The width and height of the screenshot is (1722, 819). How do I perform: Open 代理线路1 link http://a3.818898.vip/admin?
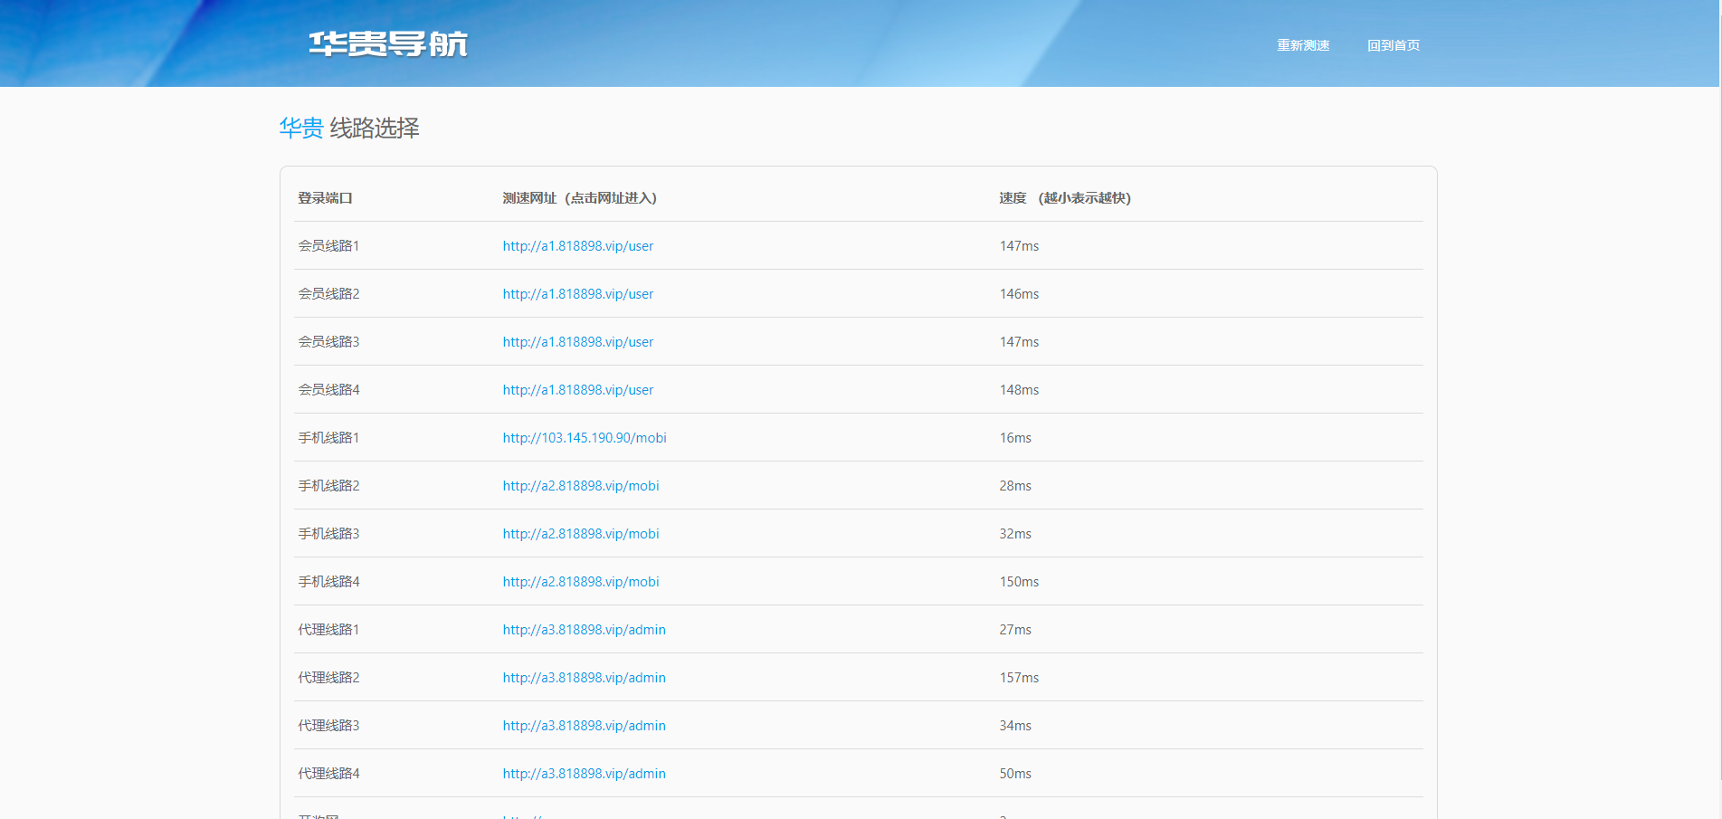click(x=584, y=629)
